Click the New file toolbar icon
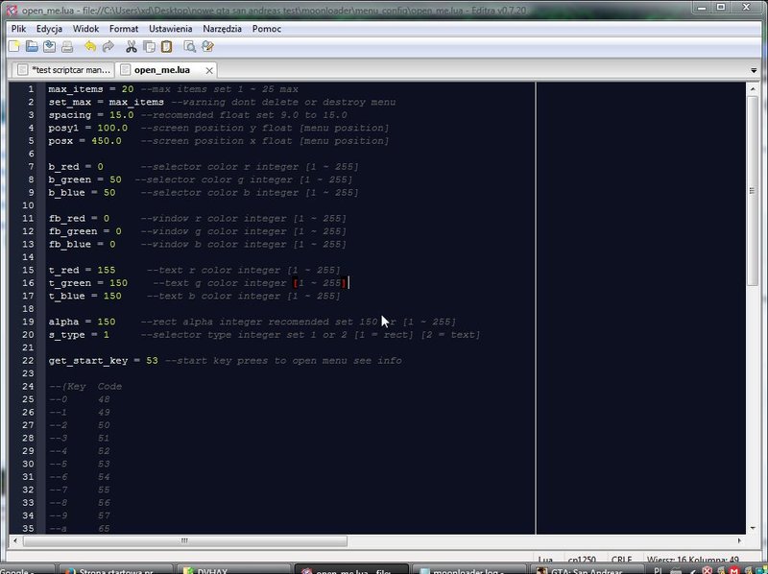The width and height of the screenshot is (768, 574). 14,46
